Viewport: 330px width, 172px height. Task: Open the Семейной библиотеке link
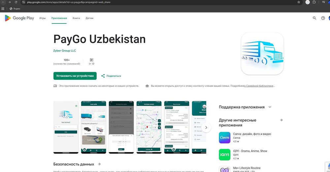[259, 86]
